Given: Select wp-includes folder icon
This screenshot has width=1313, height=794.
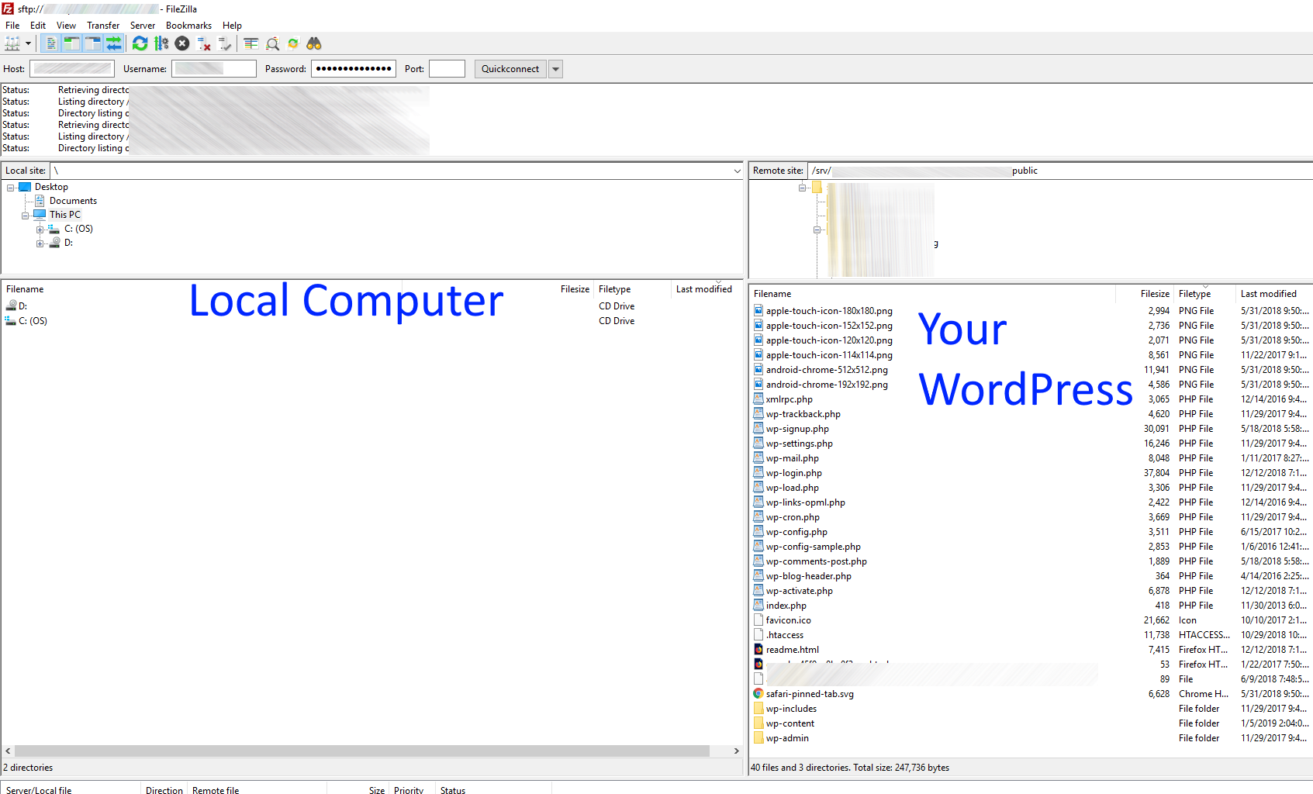Looking at the screenshot, I should click(x=758, y=709).
